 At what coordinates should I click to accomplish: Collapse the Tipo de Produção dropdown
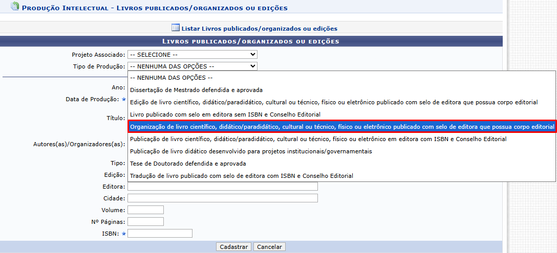pos(192,66)
